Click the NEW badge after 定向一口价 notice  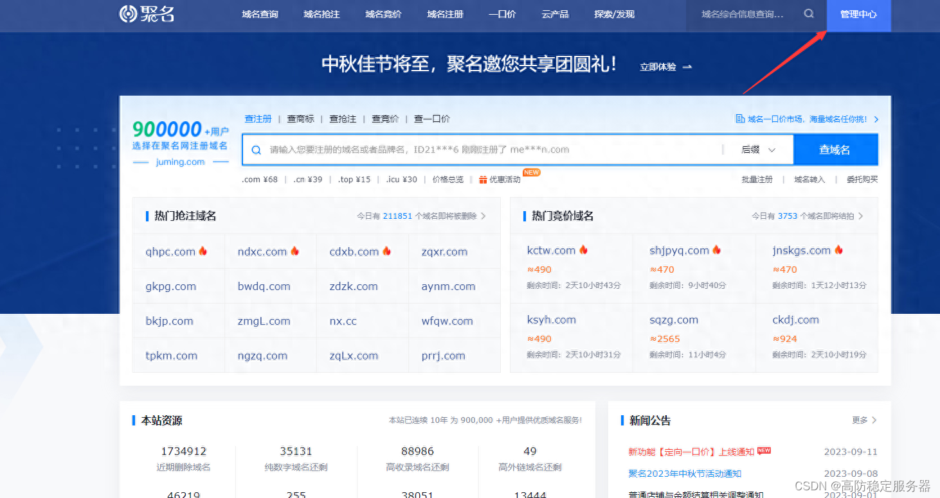tap(764, 451)
